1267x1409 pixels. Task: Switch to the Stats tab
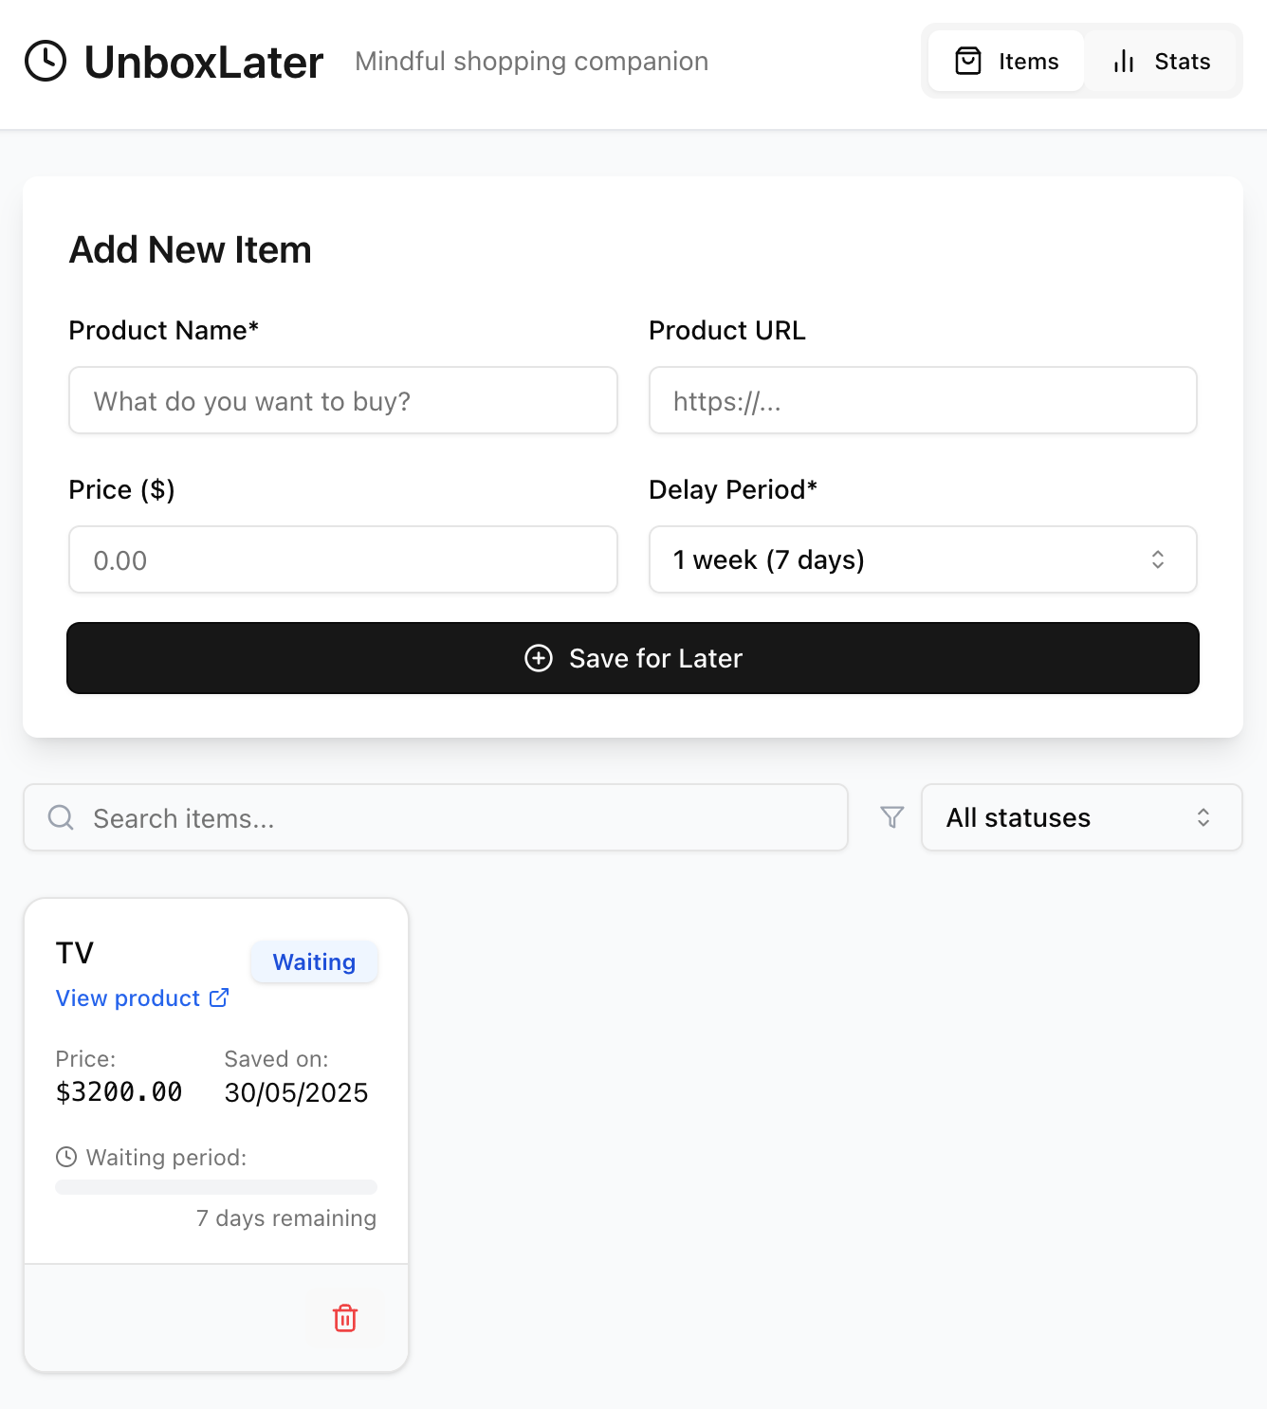pos(1162,62)
